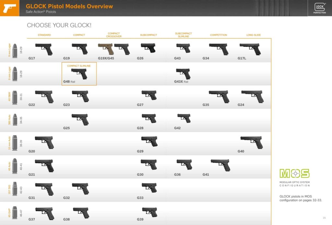Viewport: 332px width, 225px height.
Task: Pick the G23 pistol image
Action: click(x=80, y=96)
